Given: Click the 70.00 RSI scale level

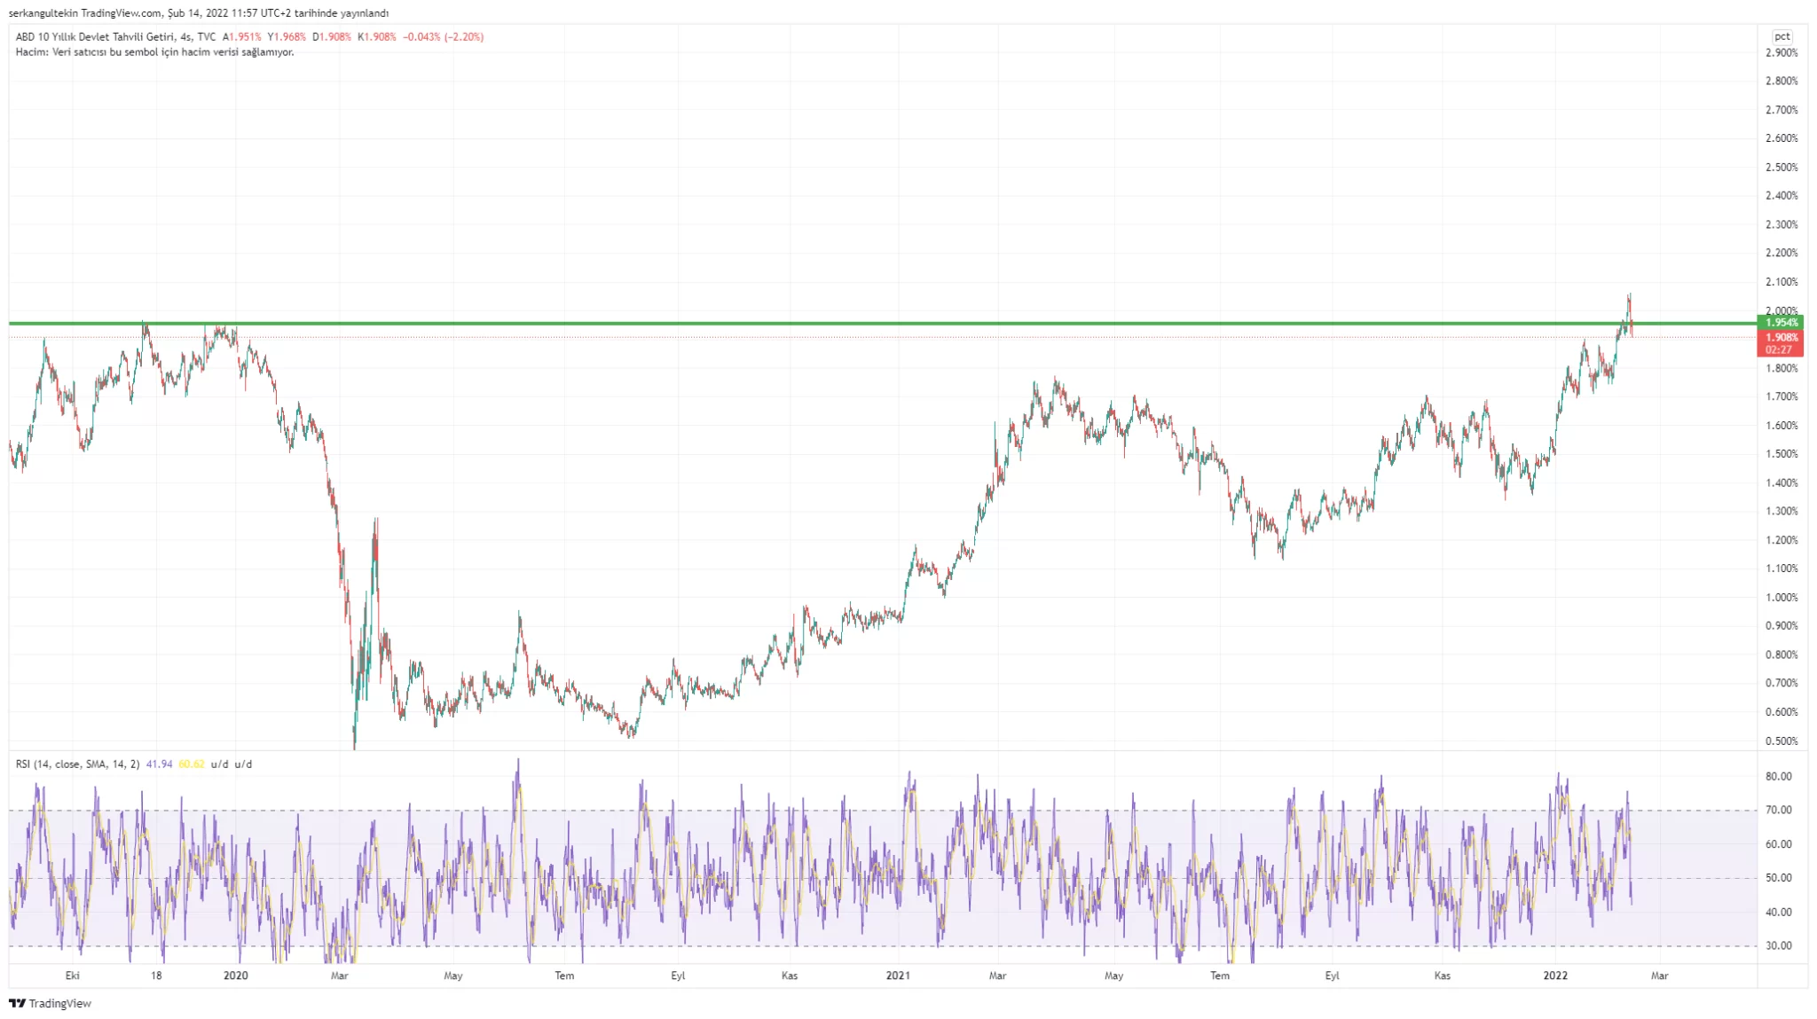Looking at the screenshot, I should pos(1778,810).
